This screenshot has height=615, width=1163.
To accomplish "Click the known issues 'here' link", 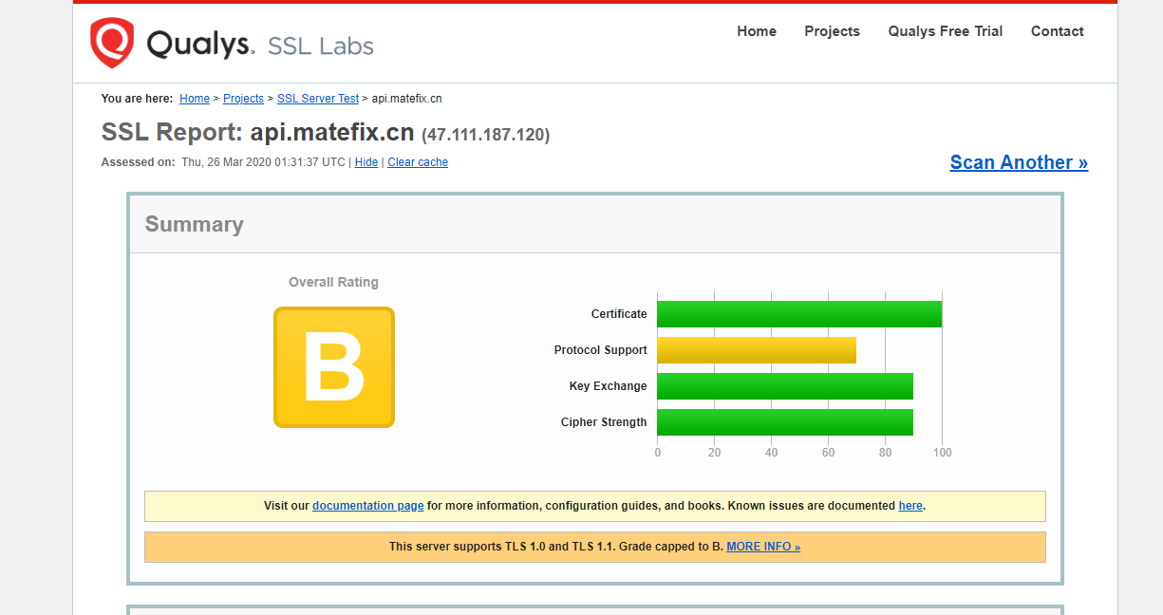I will (x=910, y=506).
